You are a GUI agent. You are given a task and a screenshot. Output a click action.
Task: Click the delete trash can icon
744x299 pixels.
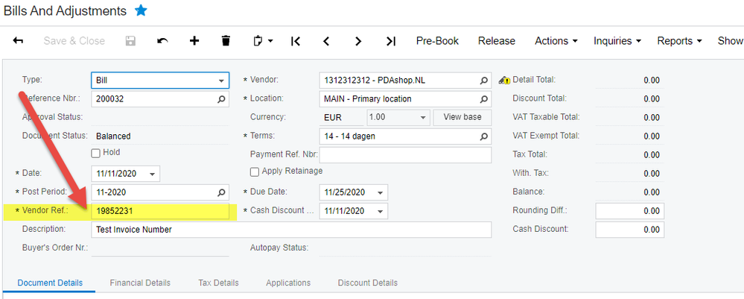[x=226, y=41]
